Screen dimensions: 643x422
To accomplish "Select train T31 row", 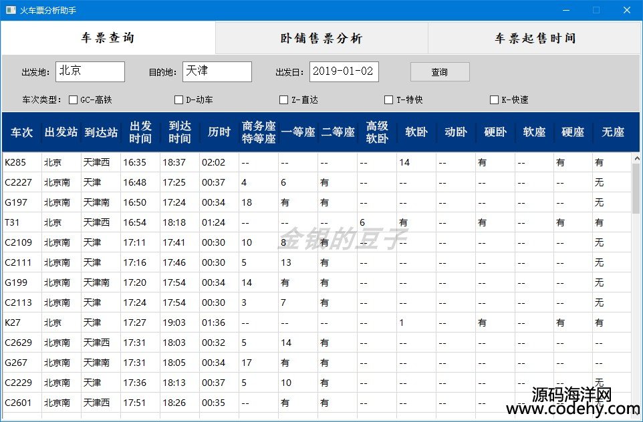I will (317, 222).
